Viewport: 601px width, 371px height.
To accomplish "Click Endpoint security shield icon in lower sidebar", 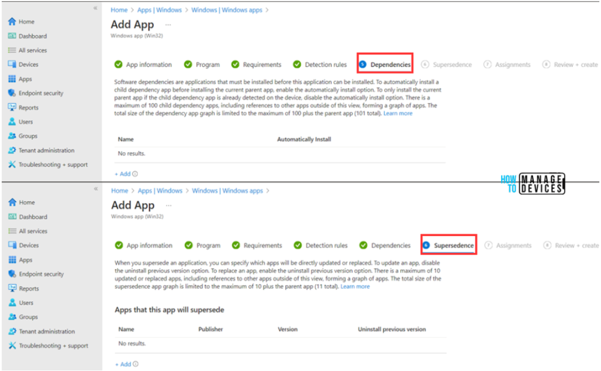I will (12, 274).
